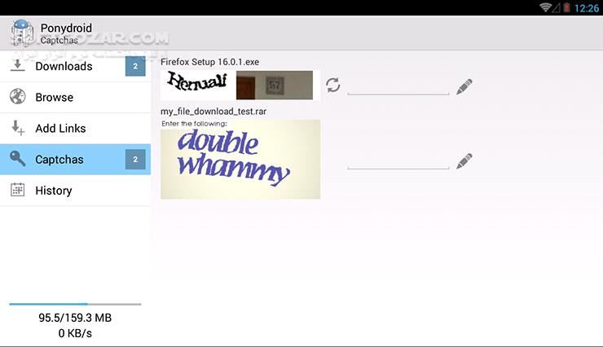This screenshot has width=603, height=347.
Task: Click the Captchas key icon
Action: [x=17, y=159]
